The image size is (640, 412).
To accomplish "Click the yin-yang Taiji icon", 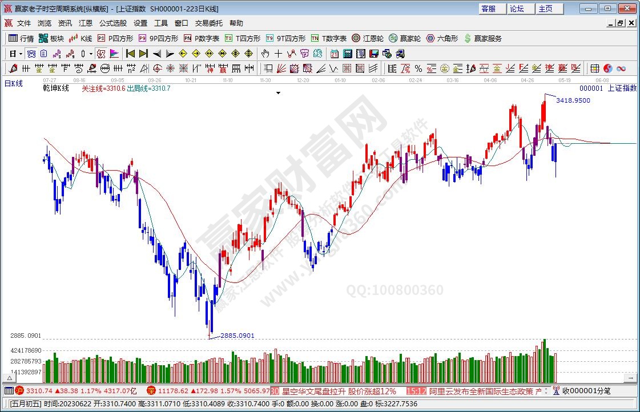I will point(607,68).
